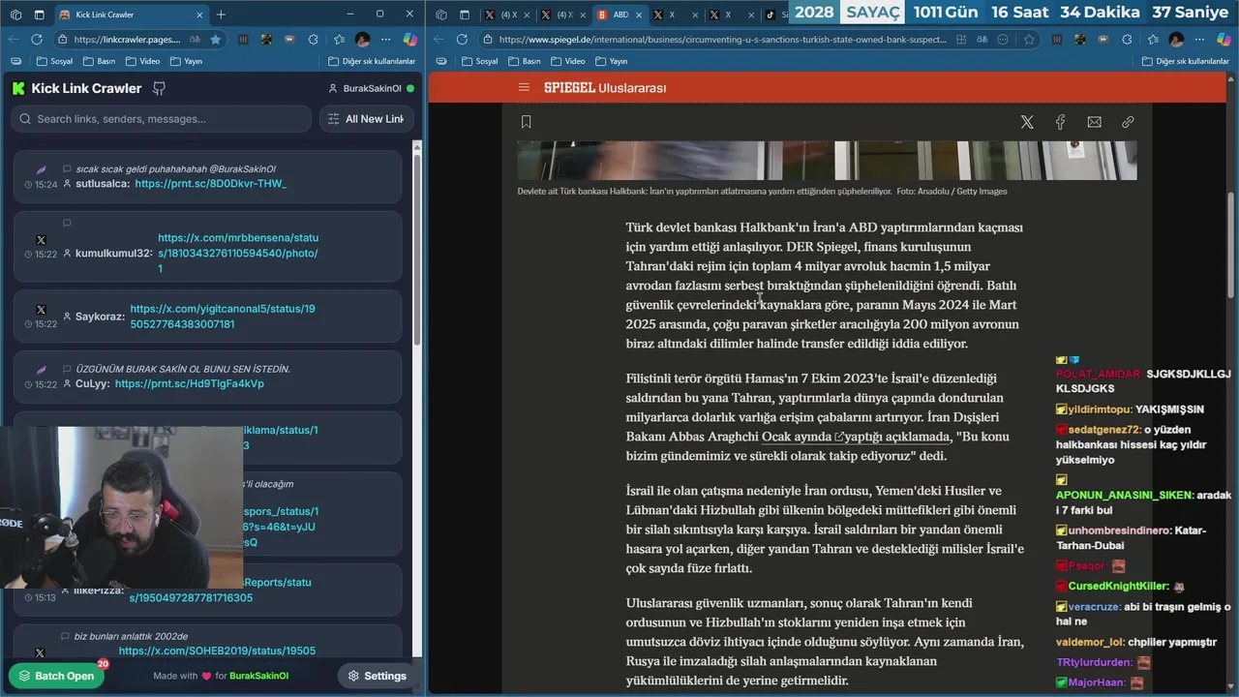This screenshot has width=1239, height=697.
Task: Open SOHEB2019 status link
Action: [x=217, y=651]
